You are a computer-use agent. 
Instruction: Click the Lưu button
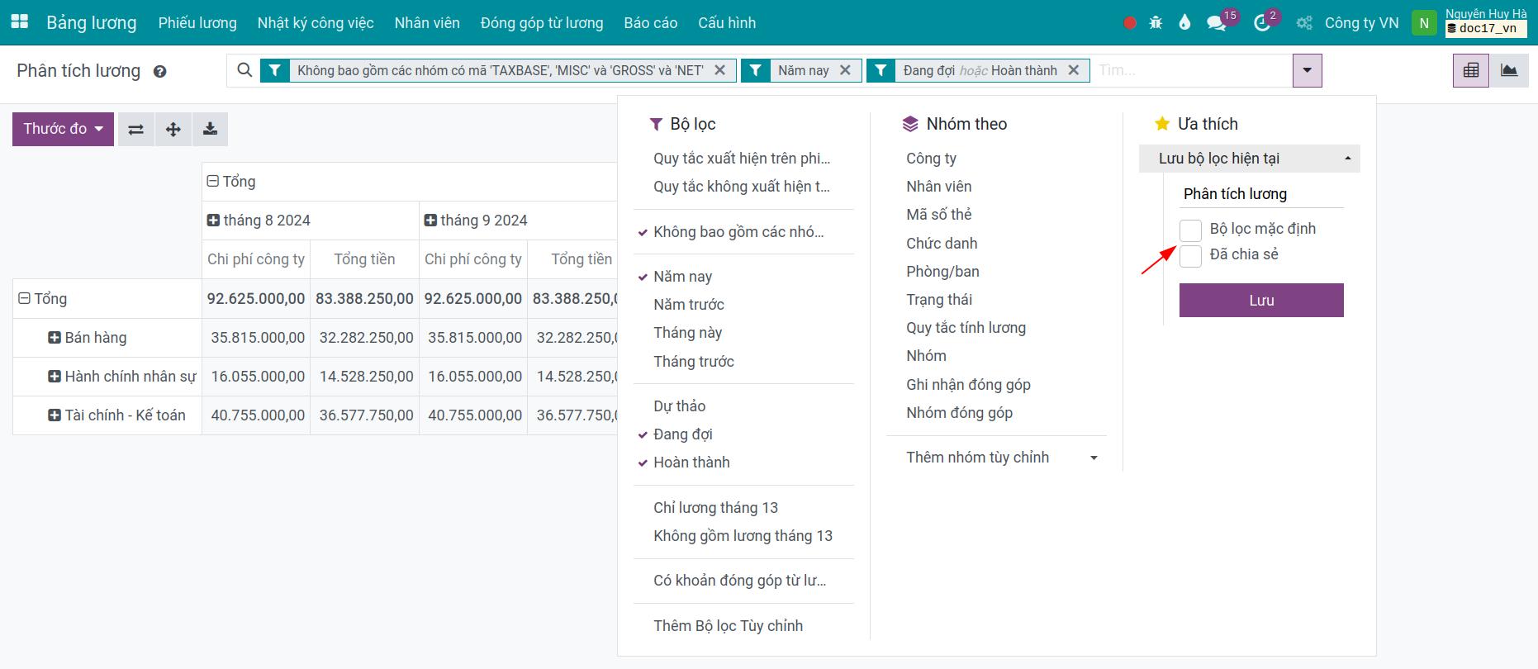[x=1260, y=301]
